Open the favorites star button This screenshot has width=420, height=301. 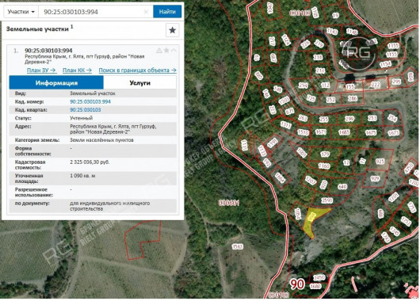(x=172, y=30)
